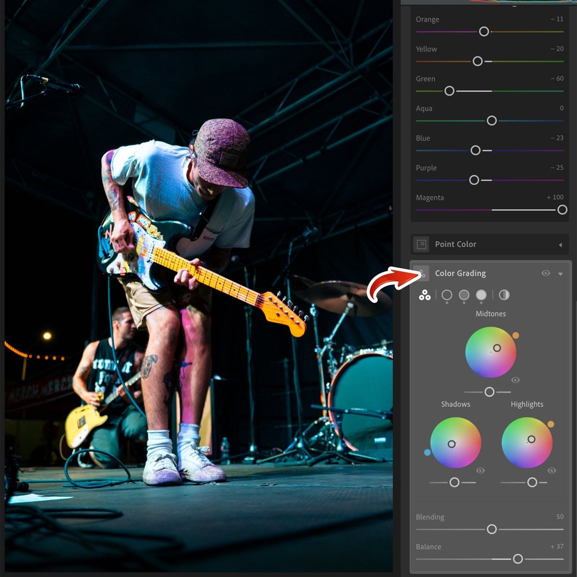
Task: Switch to the Shadows wheel view
Action: point(447,295)
